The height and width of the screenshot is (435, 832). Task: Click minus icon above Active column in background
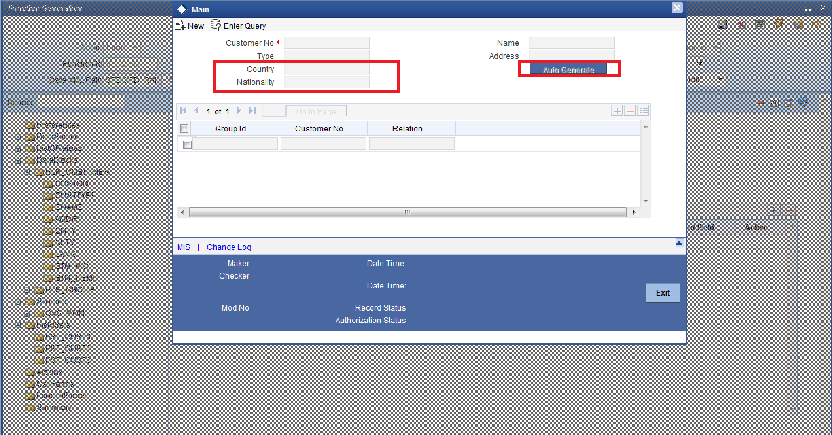(x=789, y=211)
